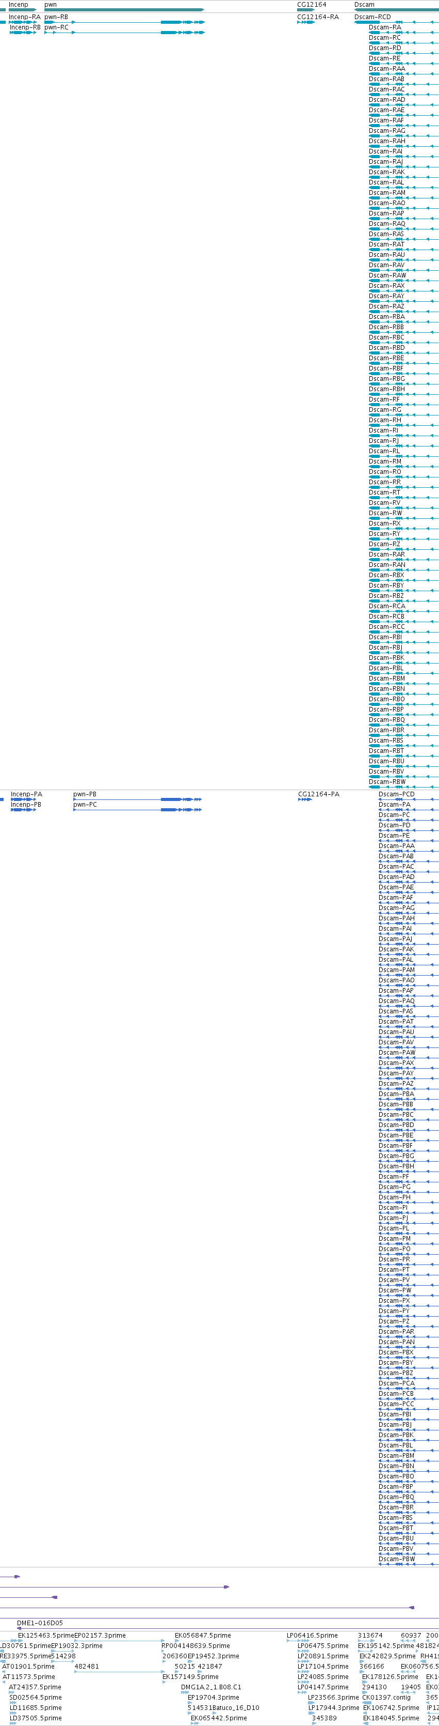Select EST EK157149.5prime
This screenshot has width=439, height=1726.
click(190, 1677)
